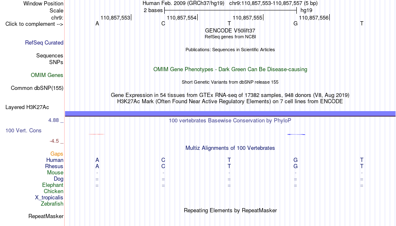Select the Chicken species row label
The height and width of the screenshot is (226, 396).
click(x=53, y=191)
